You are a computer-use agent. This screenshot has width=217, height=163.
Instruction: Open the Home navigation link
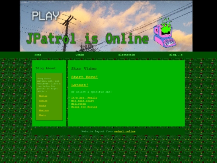[38, 55]
